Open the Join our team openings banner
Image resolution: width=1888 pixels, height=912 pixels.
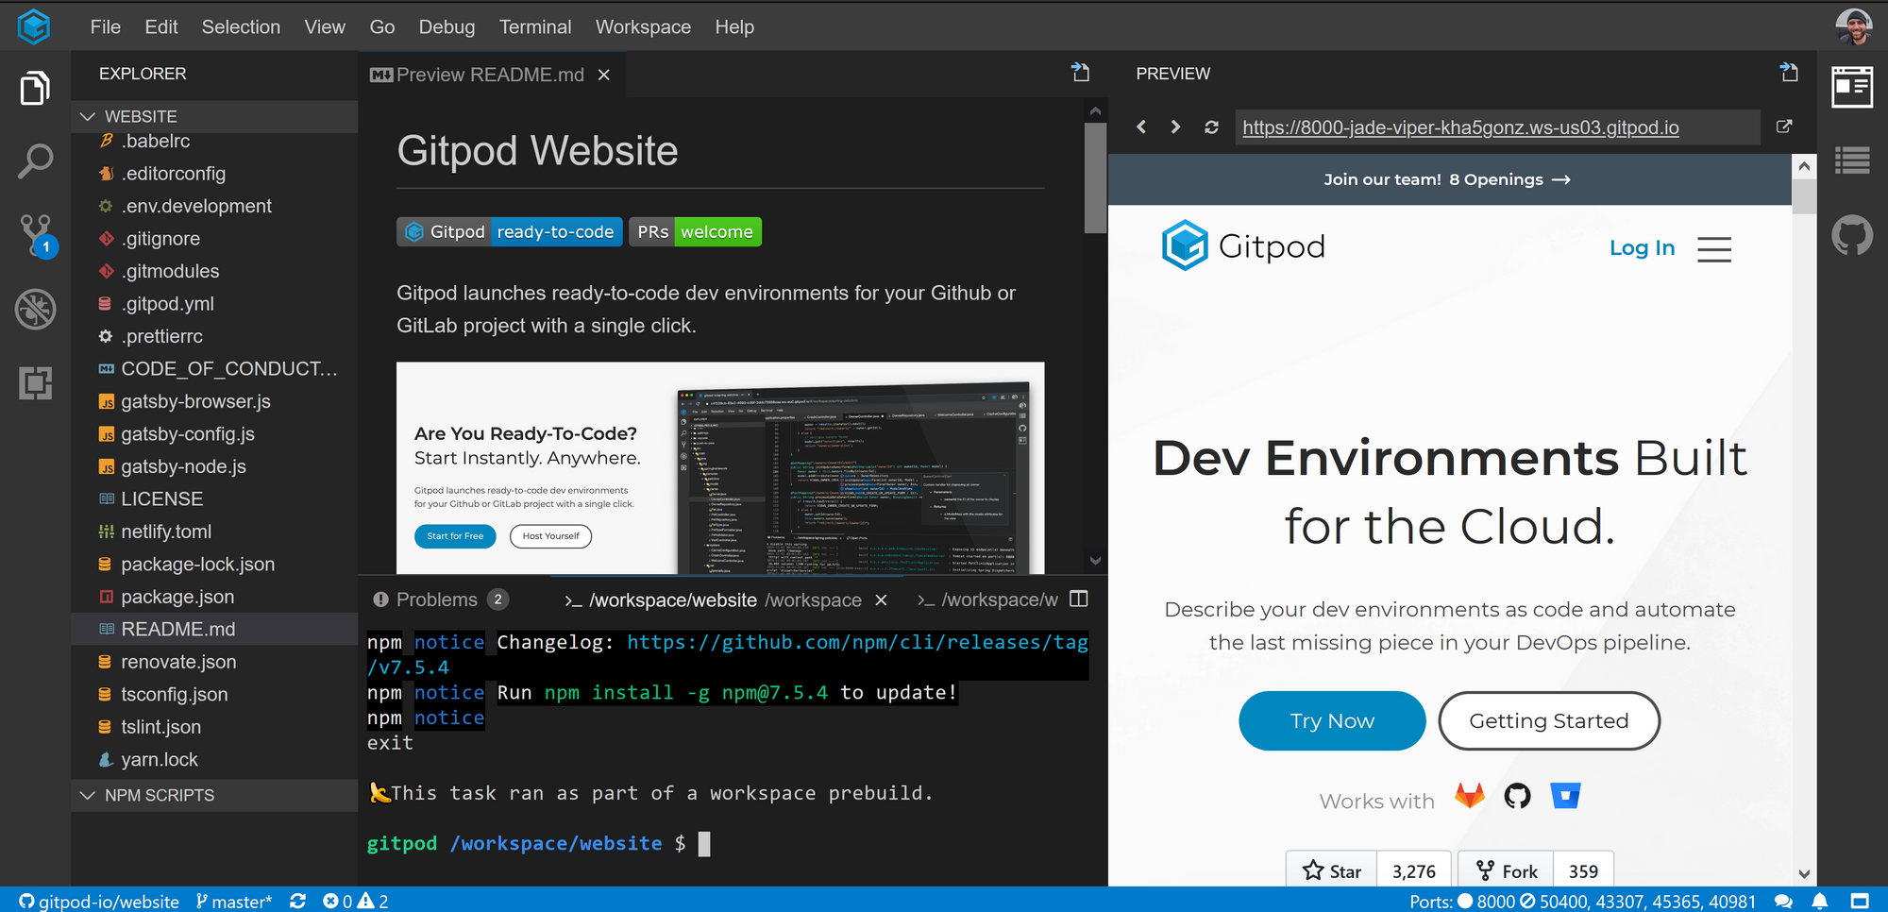pos(1447,179)
